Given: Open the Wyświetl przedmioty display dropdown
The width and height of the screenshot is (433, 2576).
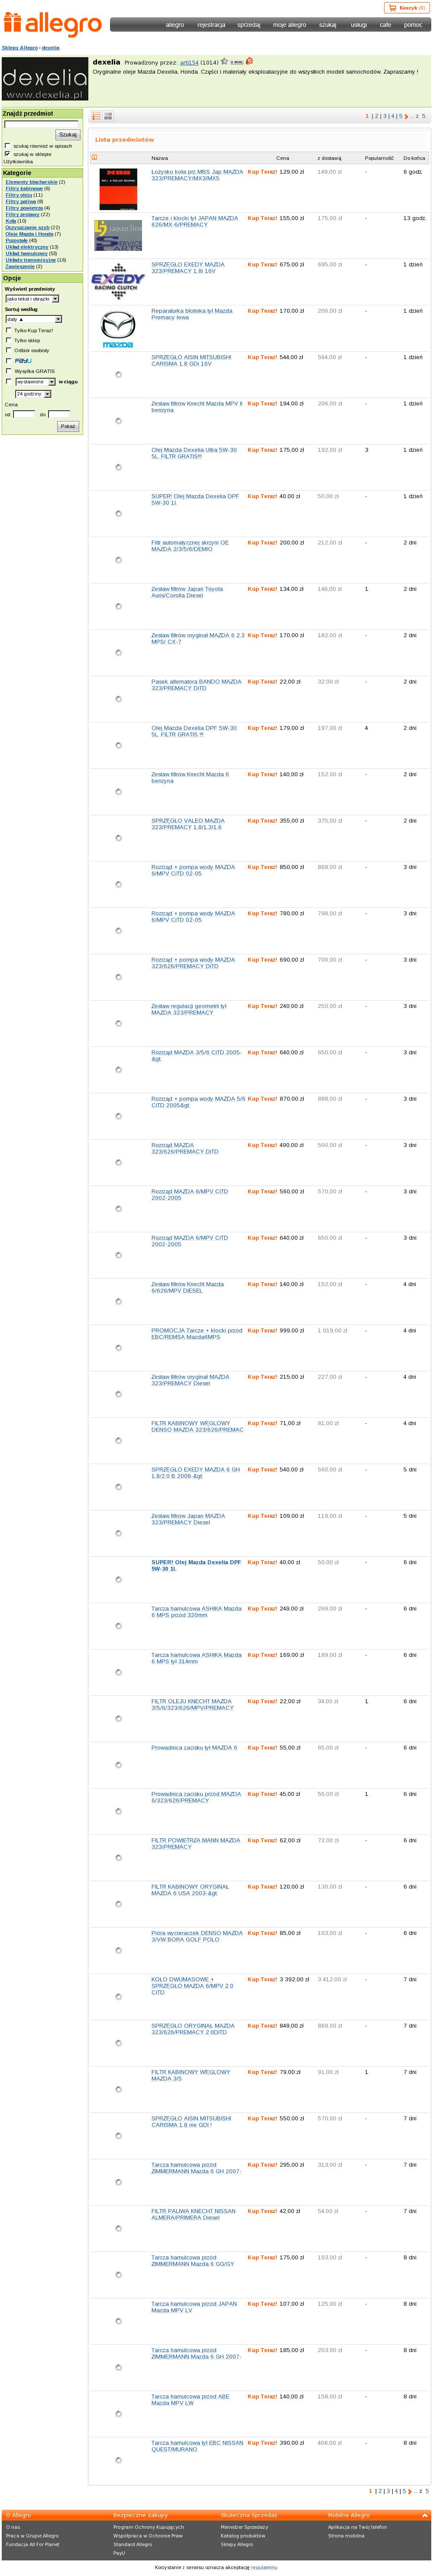Looking at the screenshot, I should [x=32, y=298].
